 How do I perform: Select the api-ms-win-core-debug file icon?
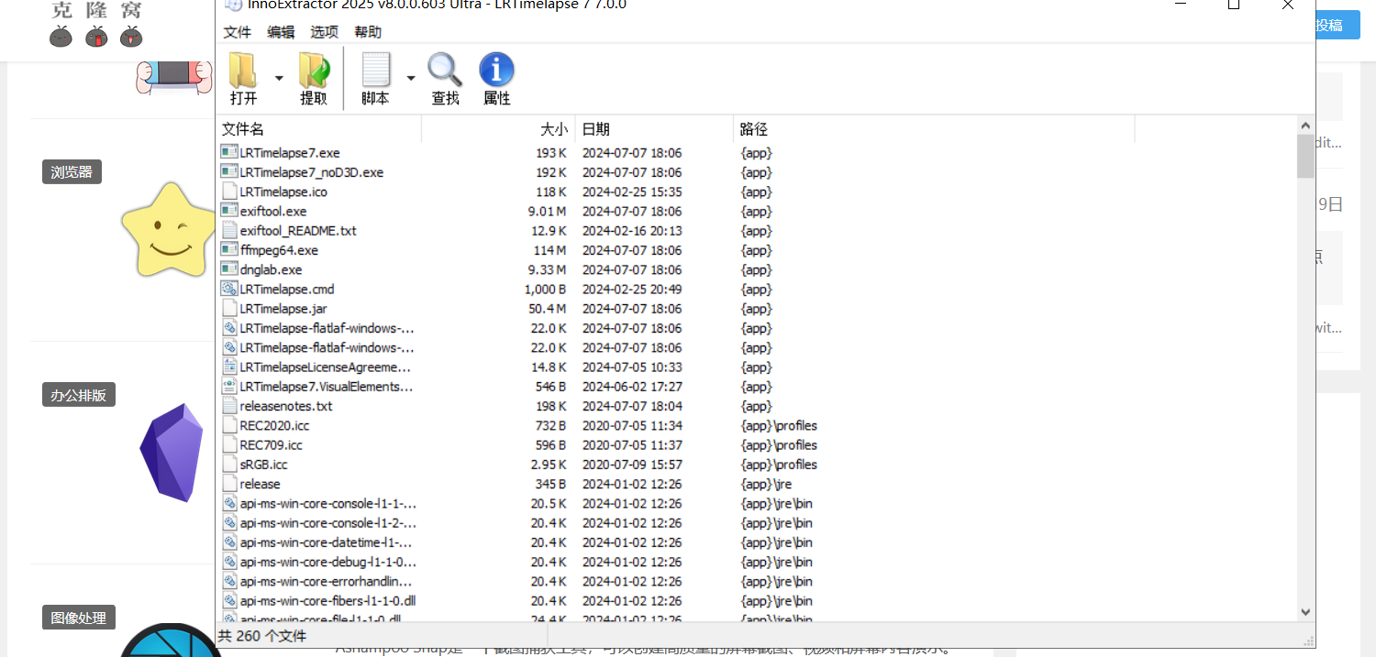click(x=229, y=561)
